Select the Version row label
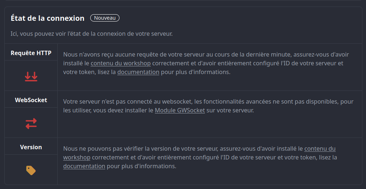 click(x=31, y=147)
